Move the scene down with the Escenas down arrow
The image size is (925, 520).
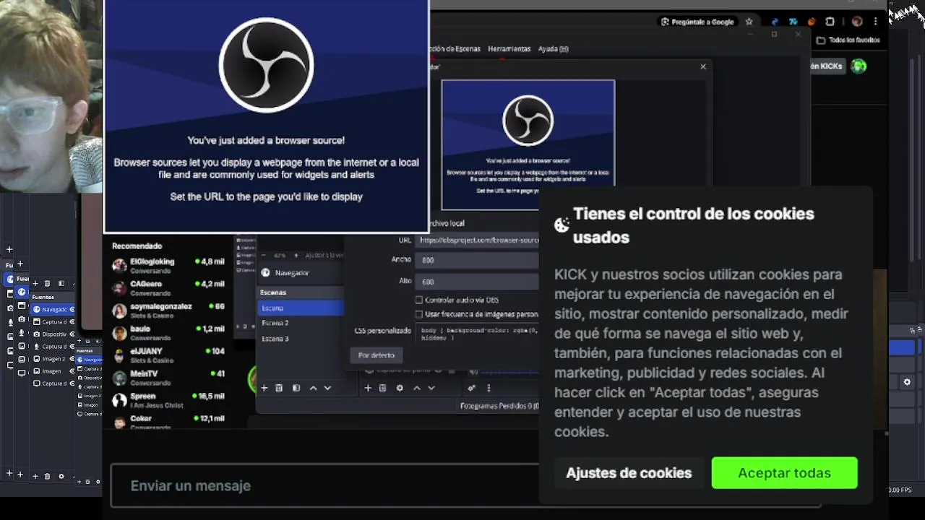(327, 388)
